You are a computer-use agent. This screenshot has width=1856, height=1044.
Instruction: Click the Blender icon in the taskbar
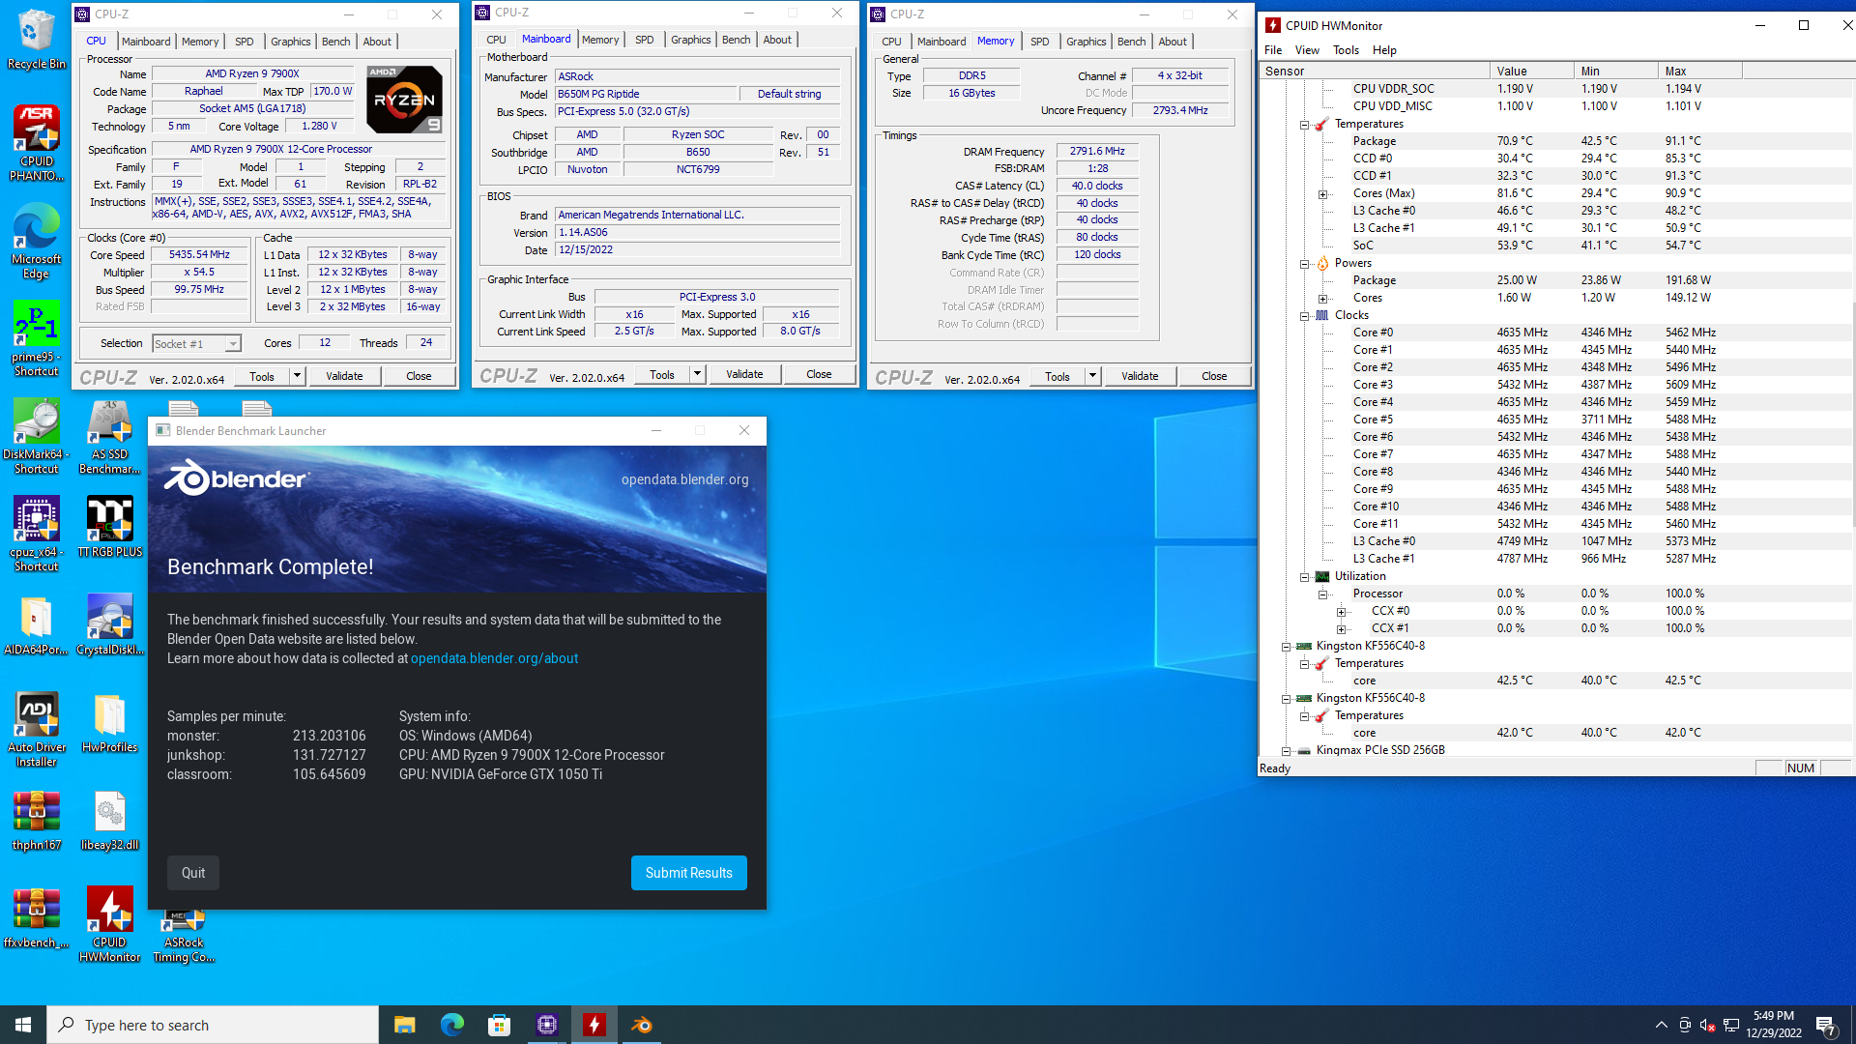pos(641,1025)
